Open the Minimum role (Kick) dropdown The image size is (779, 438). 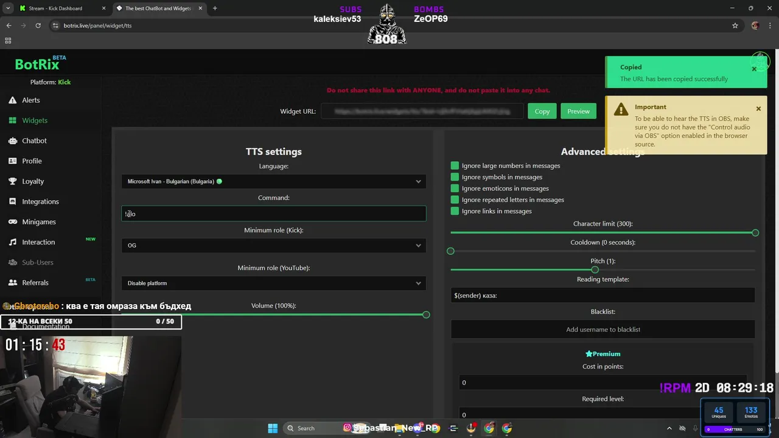click(x=274, y=245)
